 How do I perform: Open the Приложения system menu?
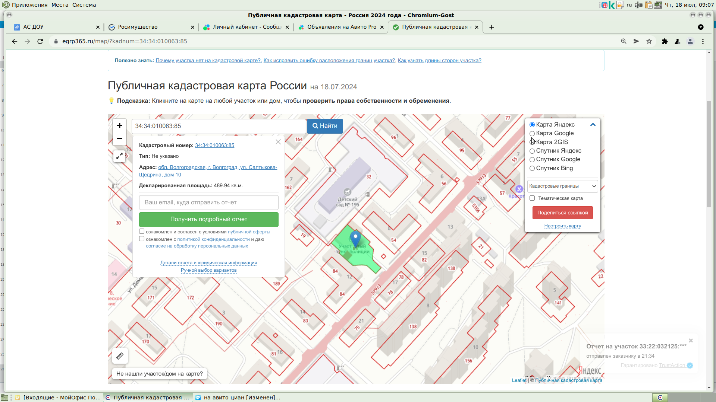click(x=29, y=5)
